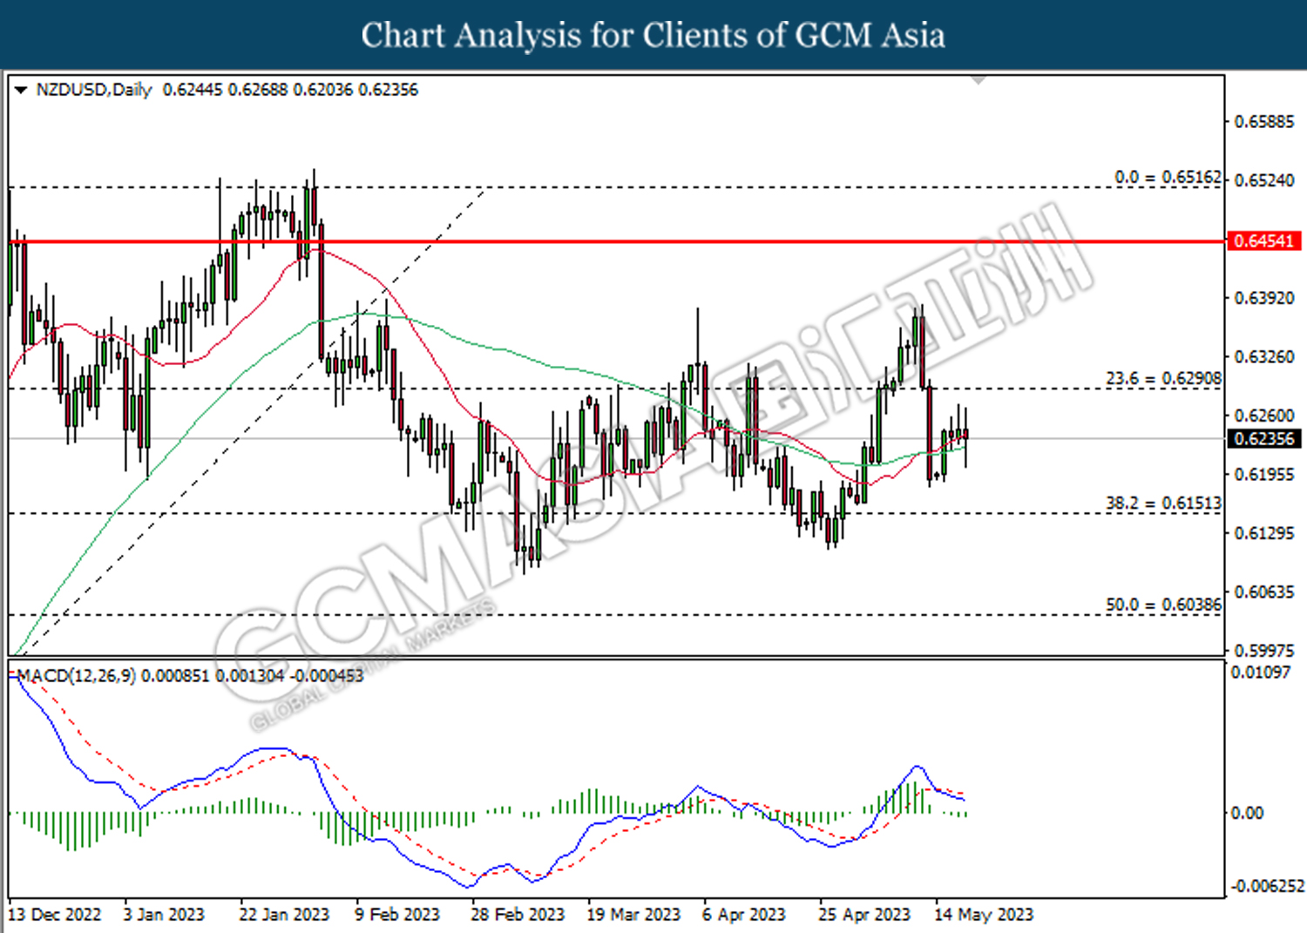
Task: Click the OHLC values 0.62445 0.62688 0.62036 0.62356
Action: (290, 90)
